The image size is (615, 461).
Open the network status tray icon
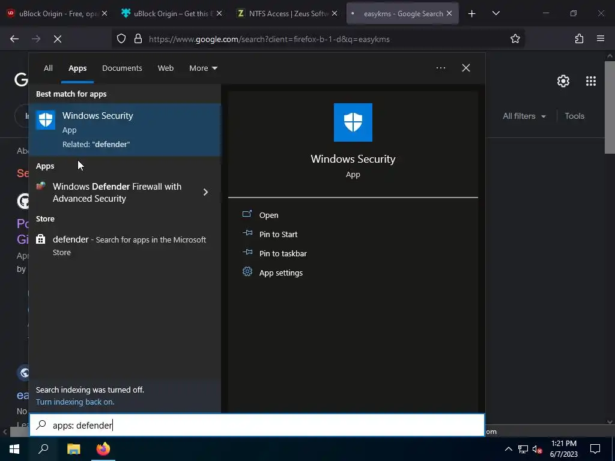tap(523, 449)
